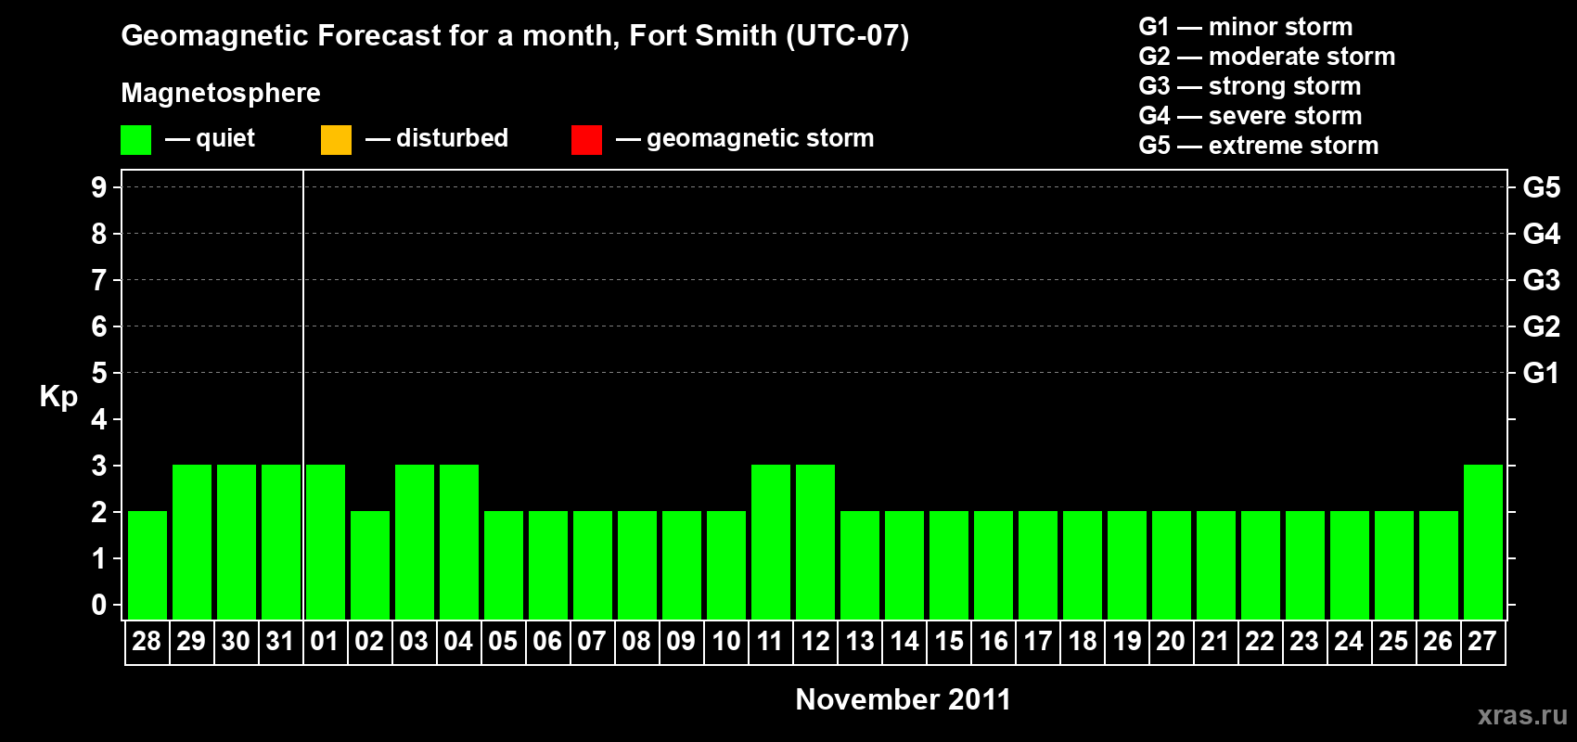Click the geomagnetic storm legend label
This screenshot has height=742, width=1577.
(x=761, y=138)
